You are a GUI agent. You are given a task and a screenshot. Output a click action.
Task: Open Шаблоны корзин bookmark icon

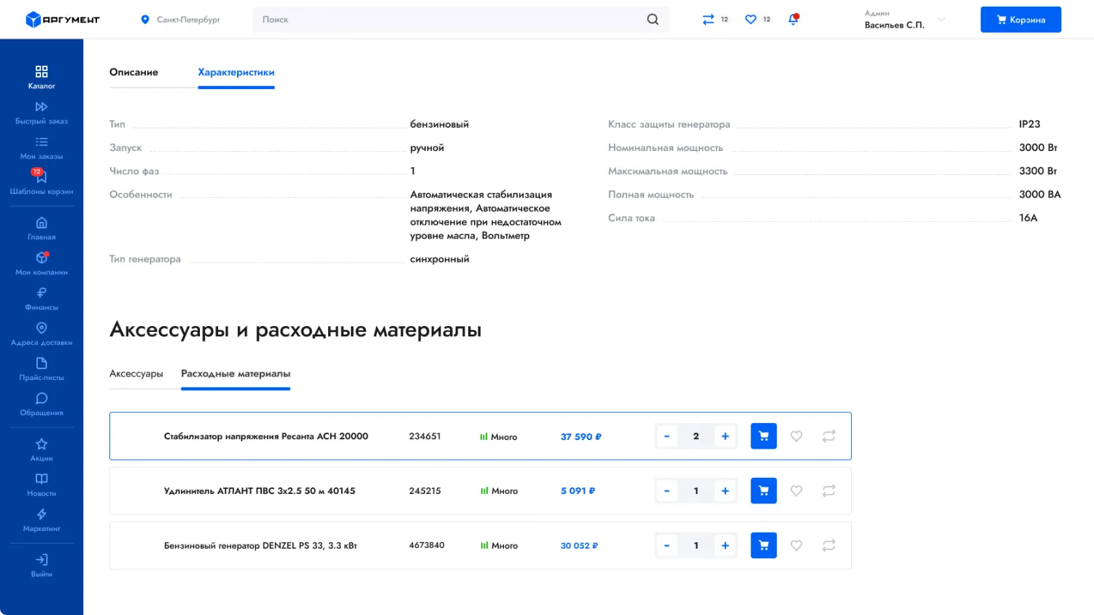tap(42, 177)
